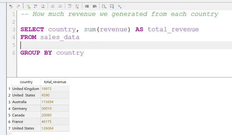Click the 'country' column header
Viewport: 232px width, 135px height.
(26, 82)
